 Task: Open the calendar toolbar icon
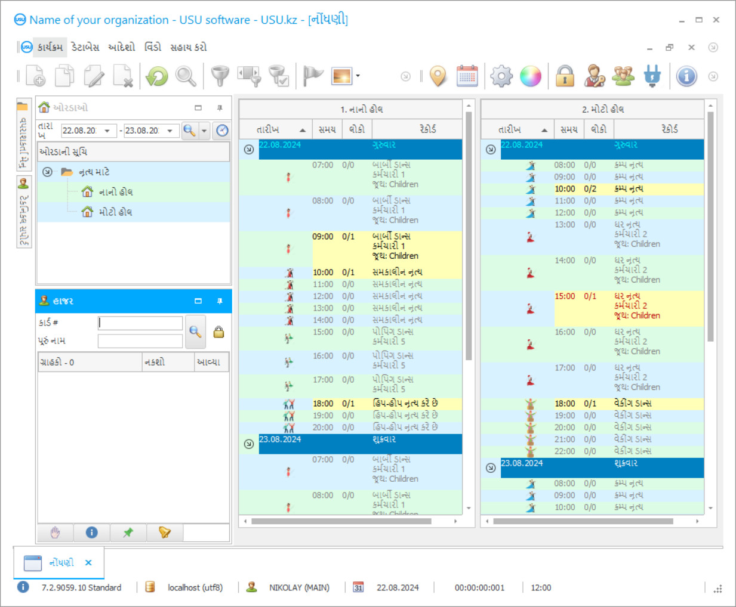467,76
